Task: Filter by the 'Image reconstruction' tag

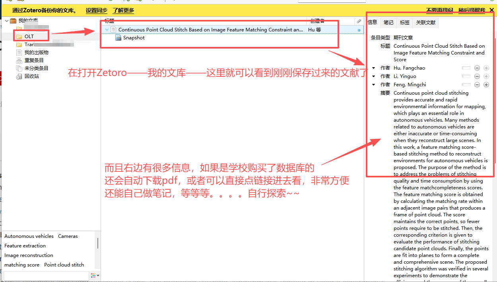Action: pyautogui.click(x=29, y=255)
